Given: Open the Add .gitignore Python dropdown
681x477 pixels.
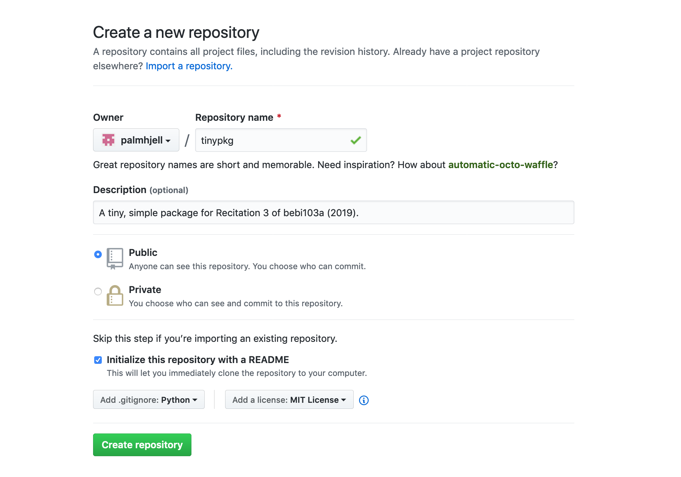Looking at the screenshot, I should [x=149, y=399].
